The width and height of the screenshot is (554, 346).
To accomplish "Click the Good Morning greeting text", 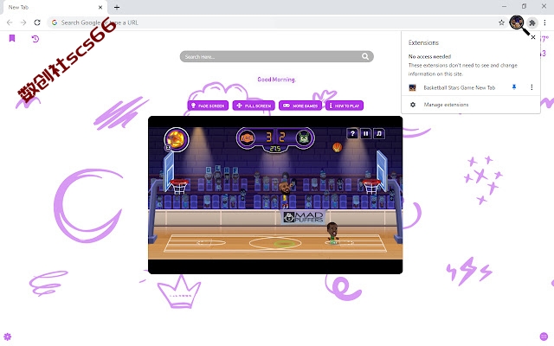I will pyautogui.click(x=276, y=80).
